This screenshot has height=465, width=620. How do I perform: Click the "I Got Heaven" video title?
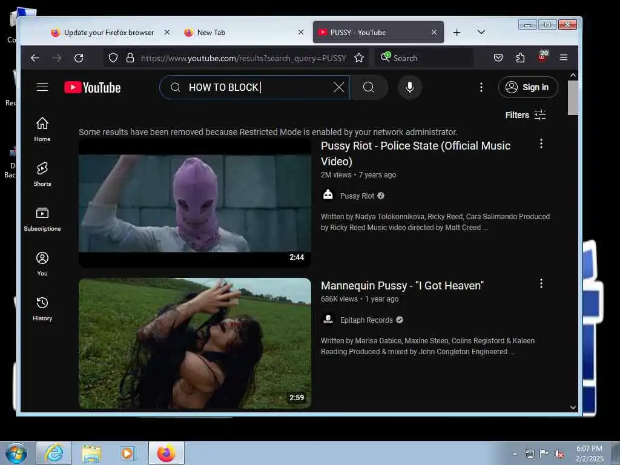[402, 286]
